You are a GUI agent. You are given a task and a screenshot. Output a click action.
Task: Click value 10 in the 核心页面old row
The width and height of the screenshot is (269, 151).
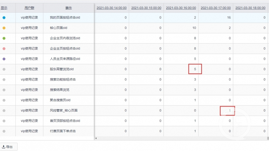coord(194,28)
